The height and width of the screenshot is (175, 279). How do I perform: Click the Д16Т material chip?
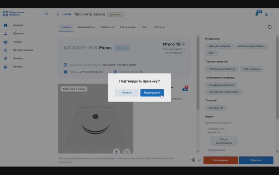point(211,53)
